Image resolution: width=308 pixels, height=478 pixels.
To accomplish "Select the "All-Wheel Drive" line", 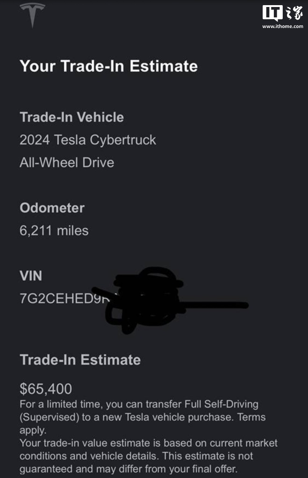I will click(67, 162).
